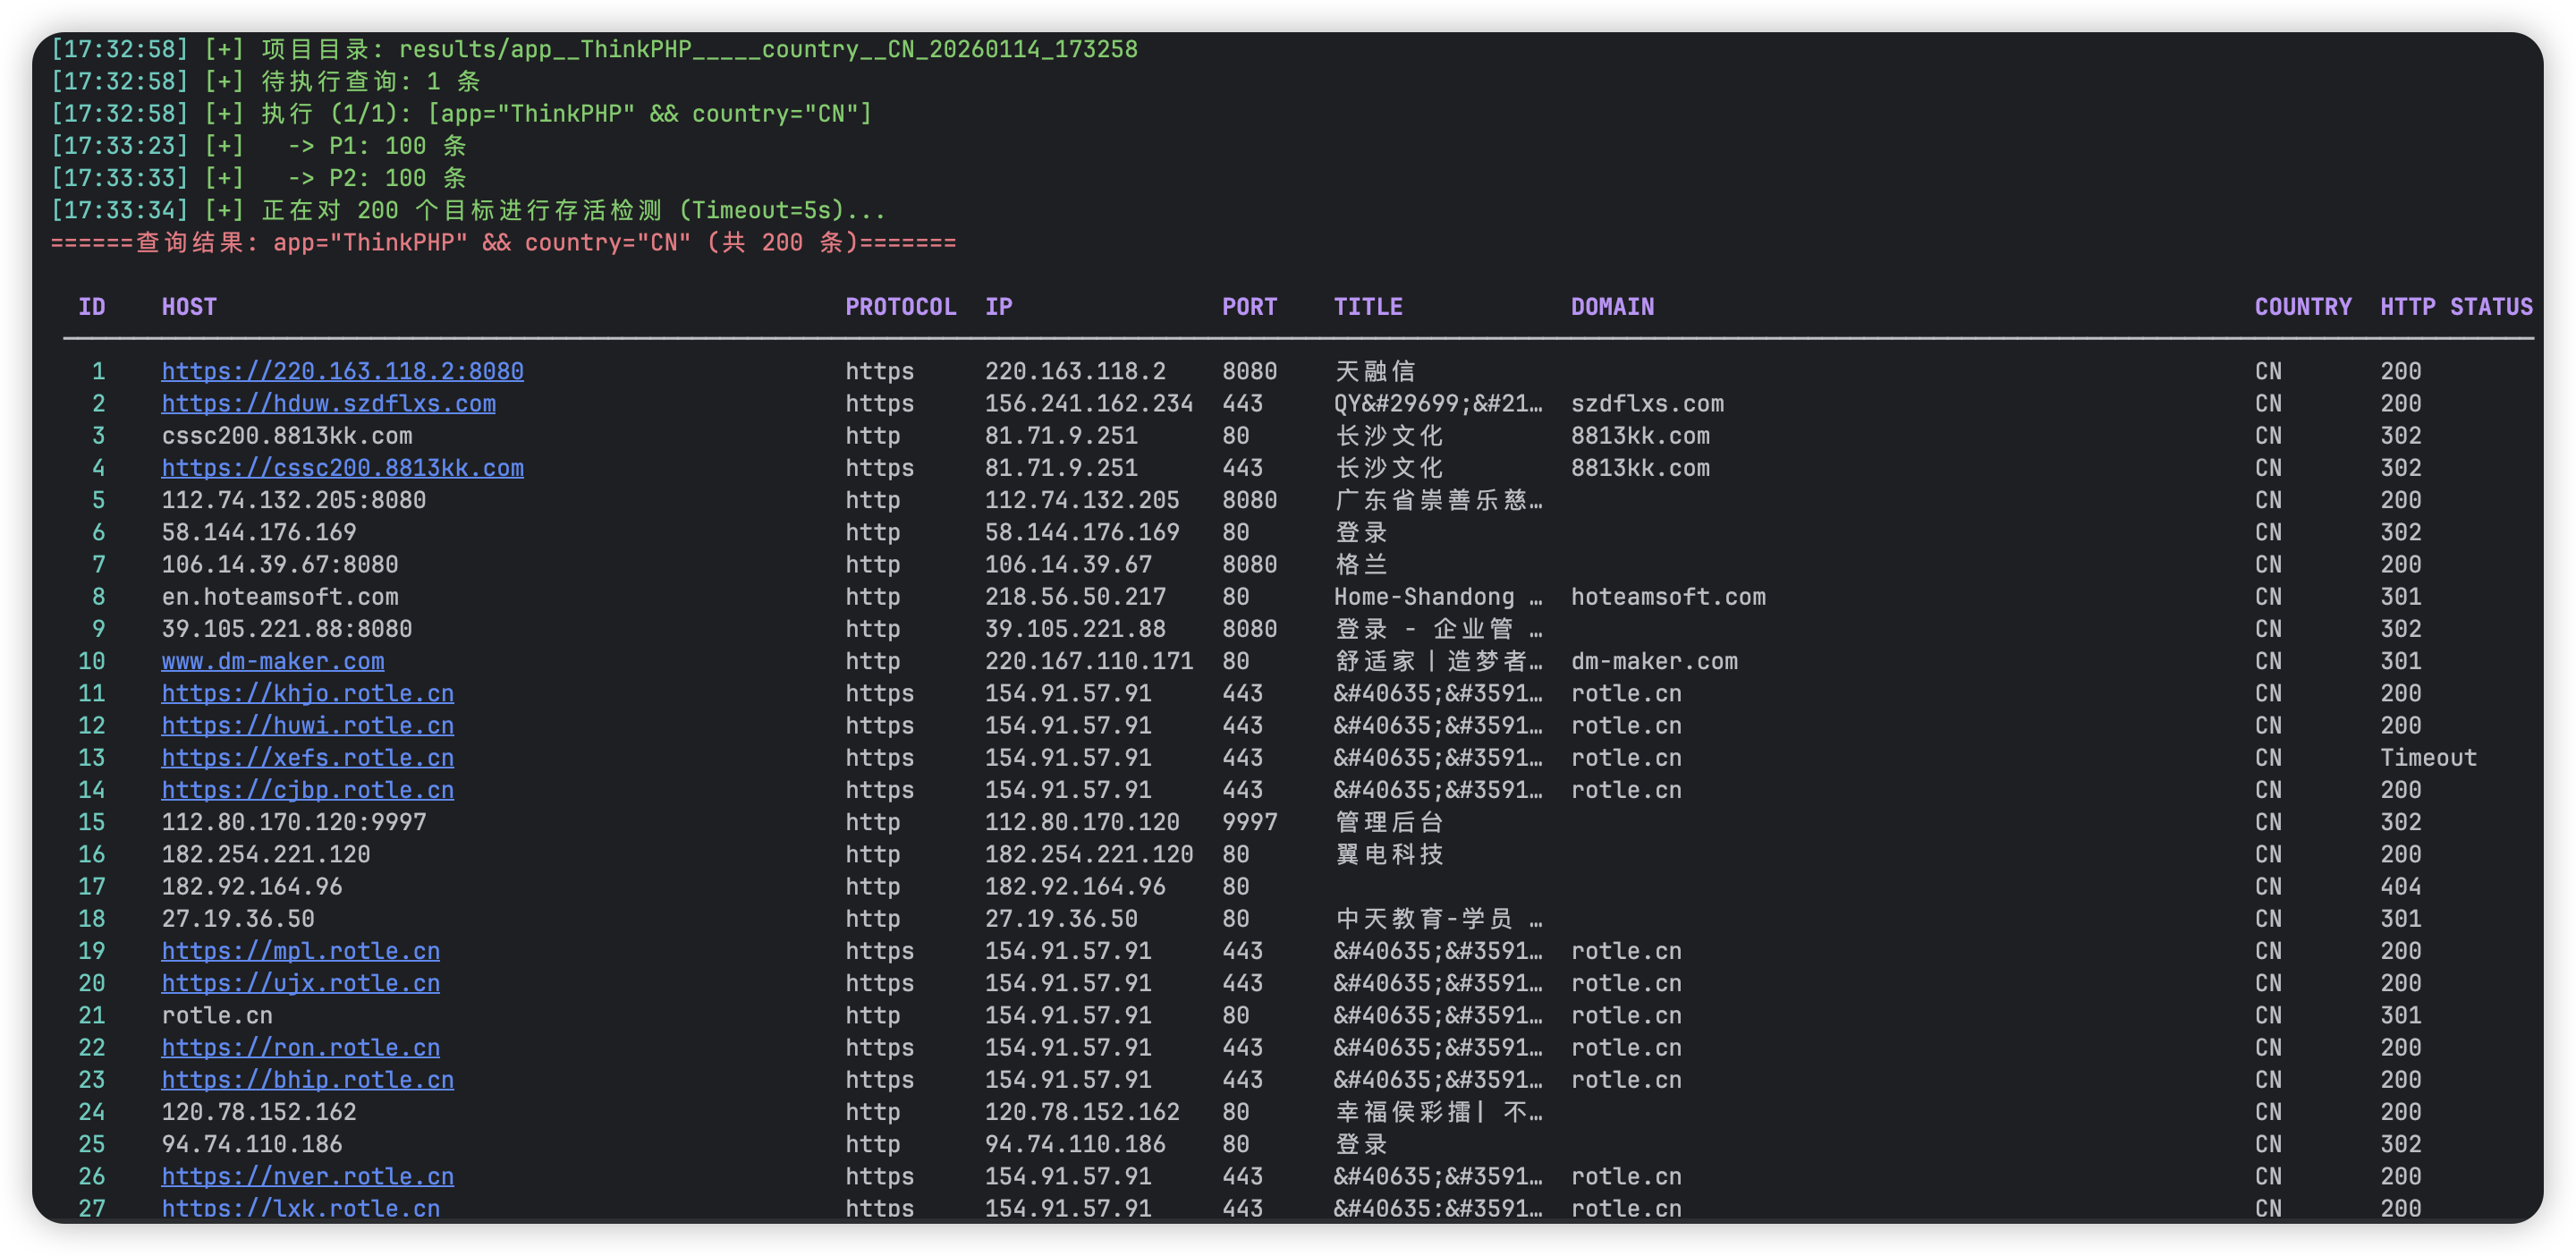Open https://huwi.rotle.cn link
2576x1256 pixels.
307,725
